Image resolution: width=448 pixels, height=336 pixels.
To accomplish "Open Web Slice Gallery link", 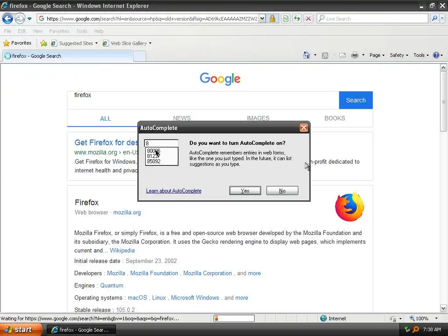I will 125,43.
